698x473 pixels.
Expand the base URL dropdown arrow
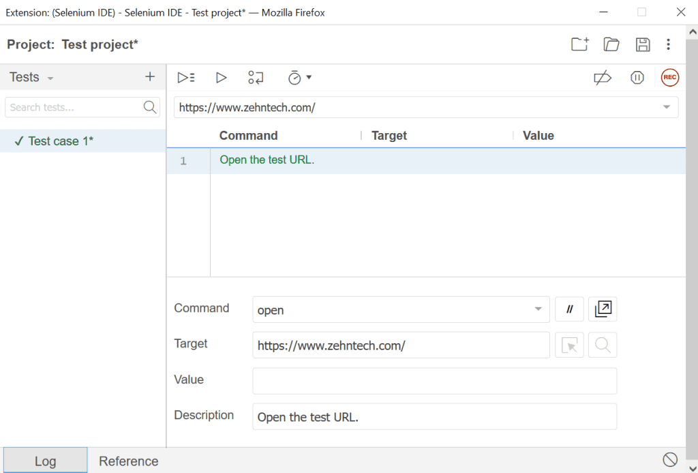(666, 108)
